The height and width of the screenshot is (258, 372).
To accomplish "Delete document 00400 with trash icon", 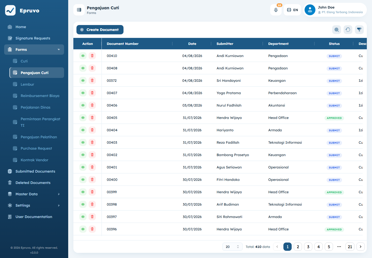I will [92, 180].
